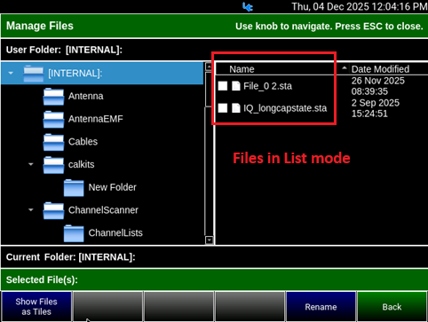Check the box for File_0 2.sta
428x322 pixels.
(223, 86)
